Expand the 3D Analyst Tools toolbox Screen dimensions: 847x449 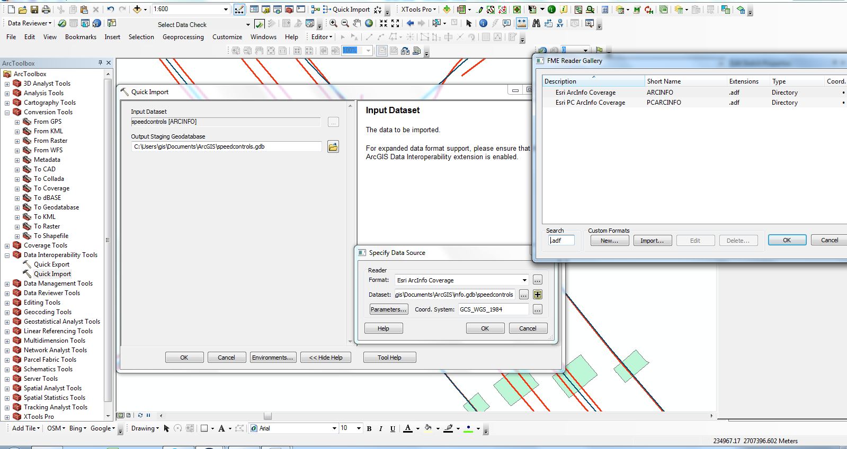pyautogui.click(x=7, y=84)
